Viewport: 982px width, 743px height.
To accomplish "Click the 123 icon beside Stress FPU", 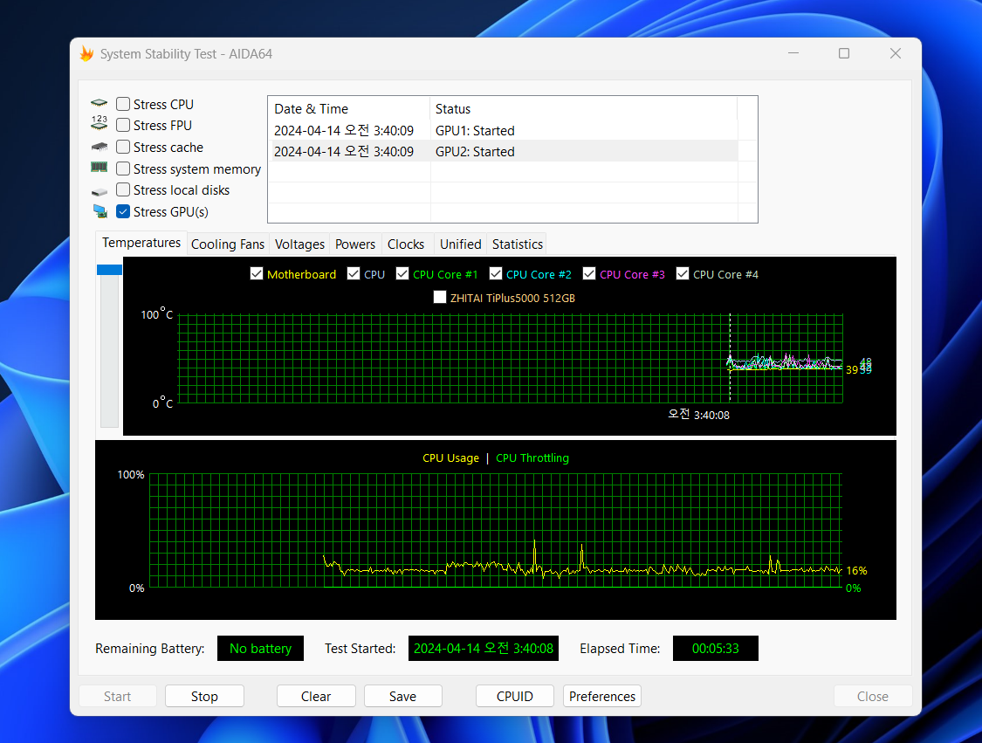I will tap(100, 125).
